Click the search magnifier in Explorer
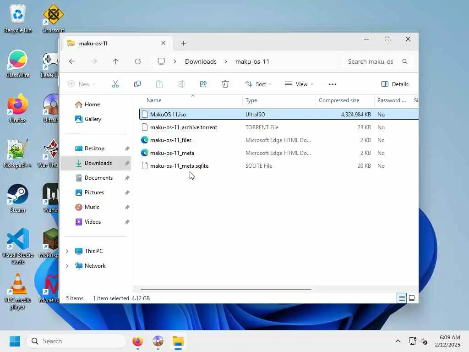 click(x=405, y=61)
